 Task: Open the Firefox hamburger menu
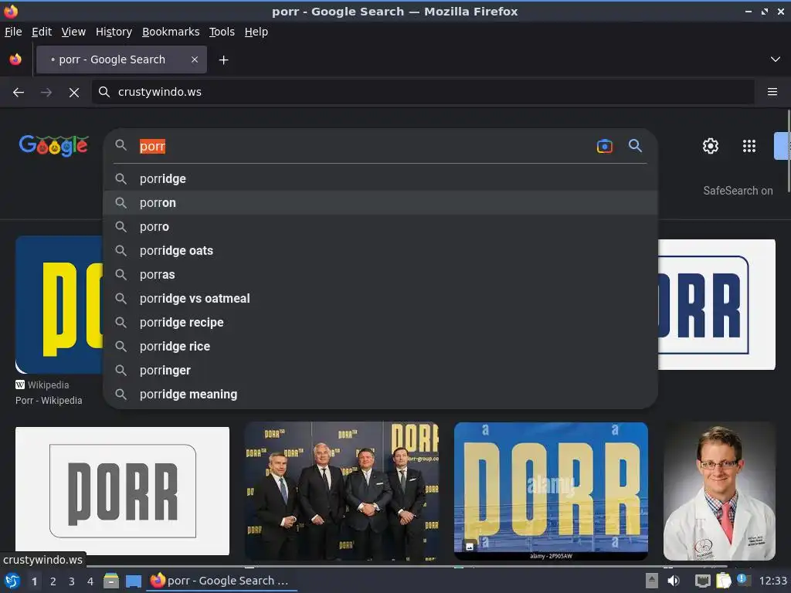click(772, 92)
